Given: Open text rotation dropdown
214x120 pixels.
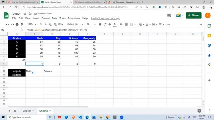Looking at the screenshot, I should (162, 24).
